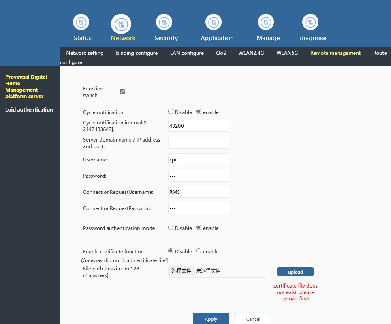Click the choose file button for certificate

pyautogui.click(x=182, y=270)
